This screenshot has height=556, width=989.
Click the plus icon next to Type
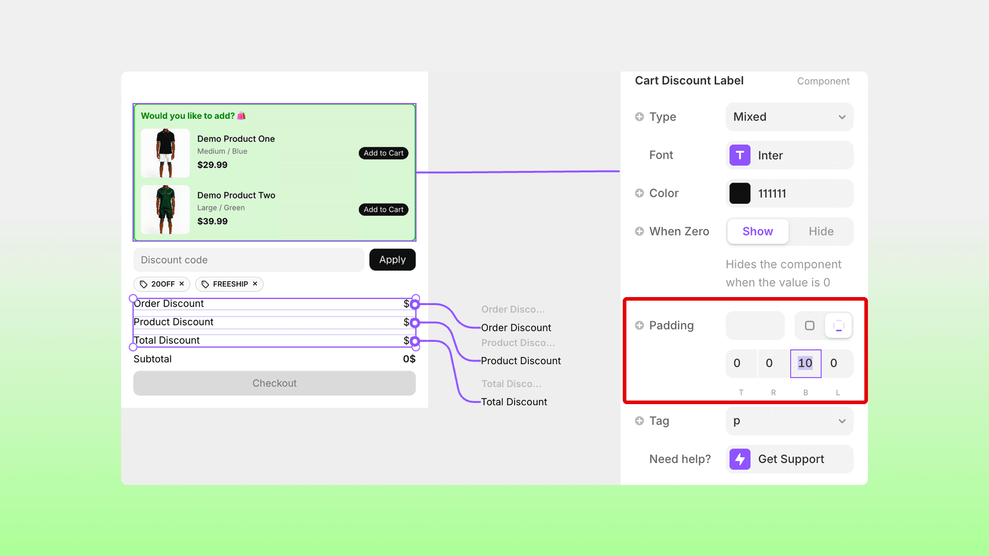tap(639, 117)
